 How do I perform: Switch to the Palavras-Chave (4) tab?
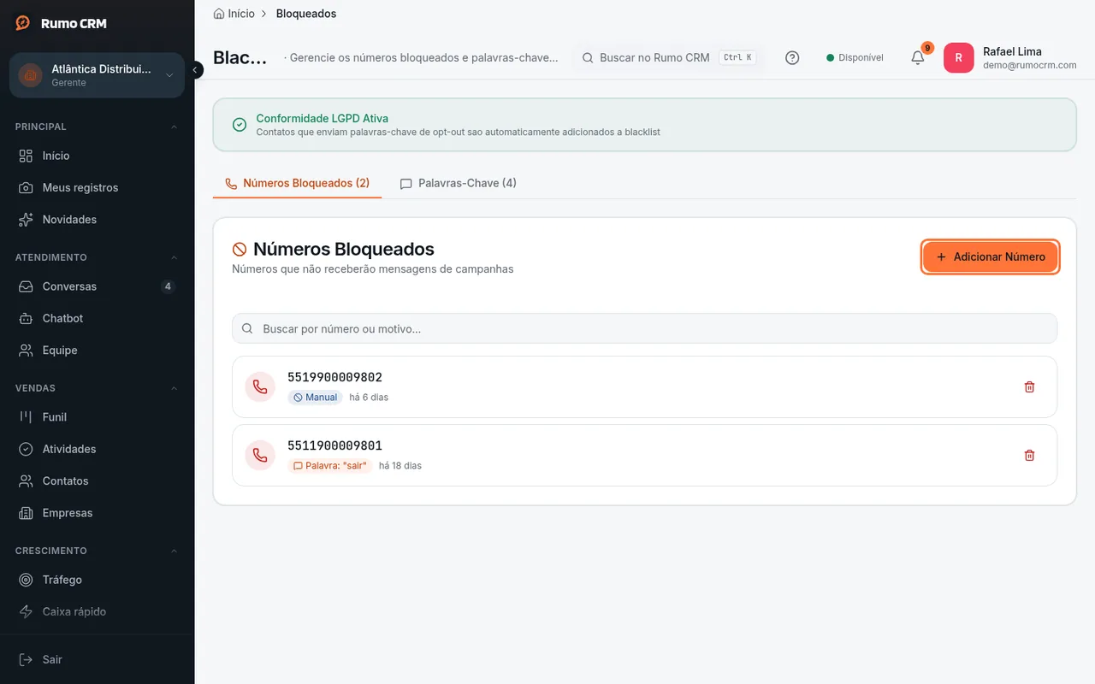point(458,183)
